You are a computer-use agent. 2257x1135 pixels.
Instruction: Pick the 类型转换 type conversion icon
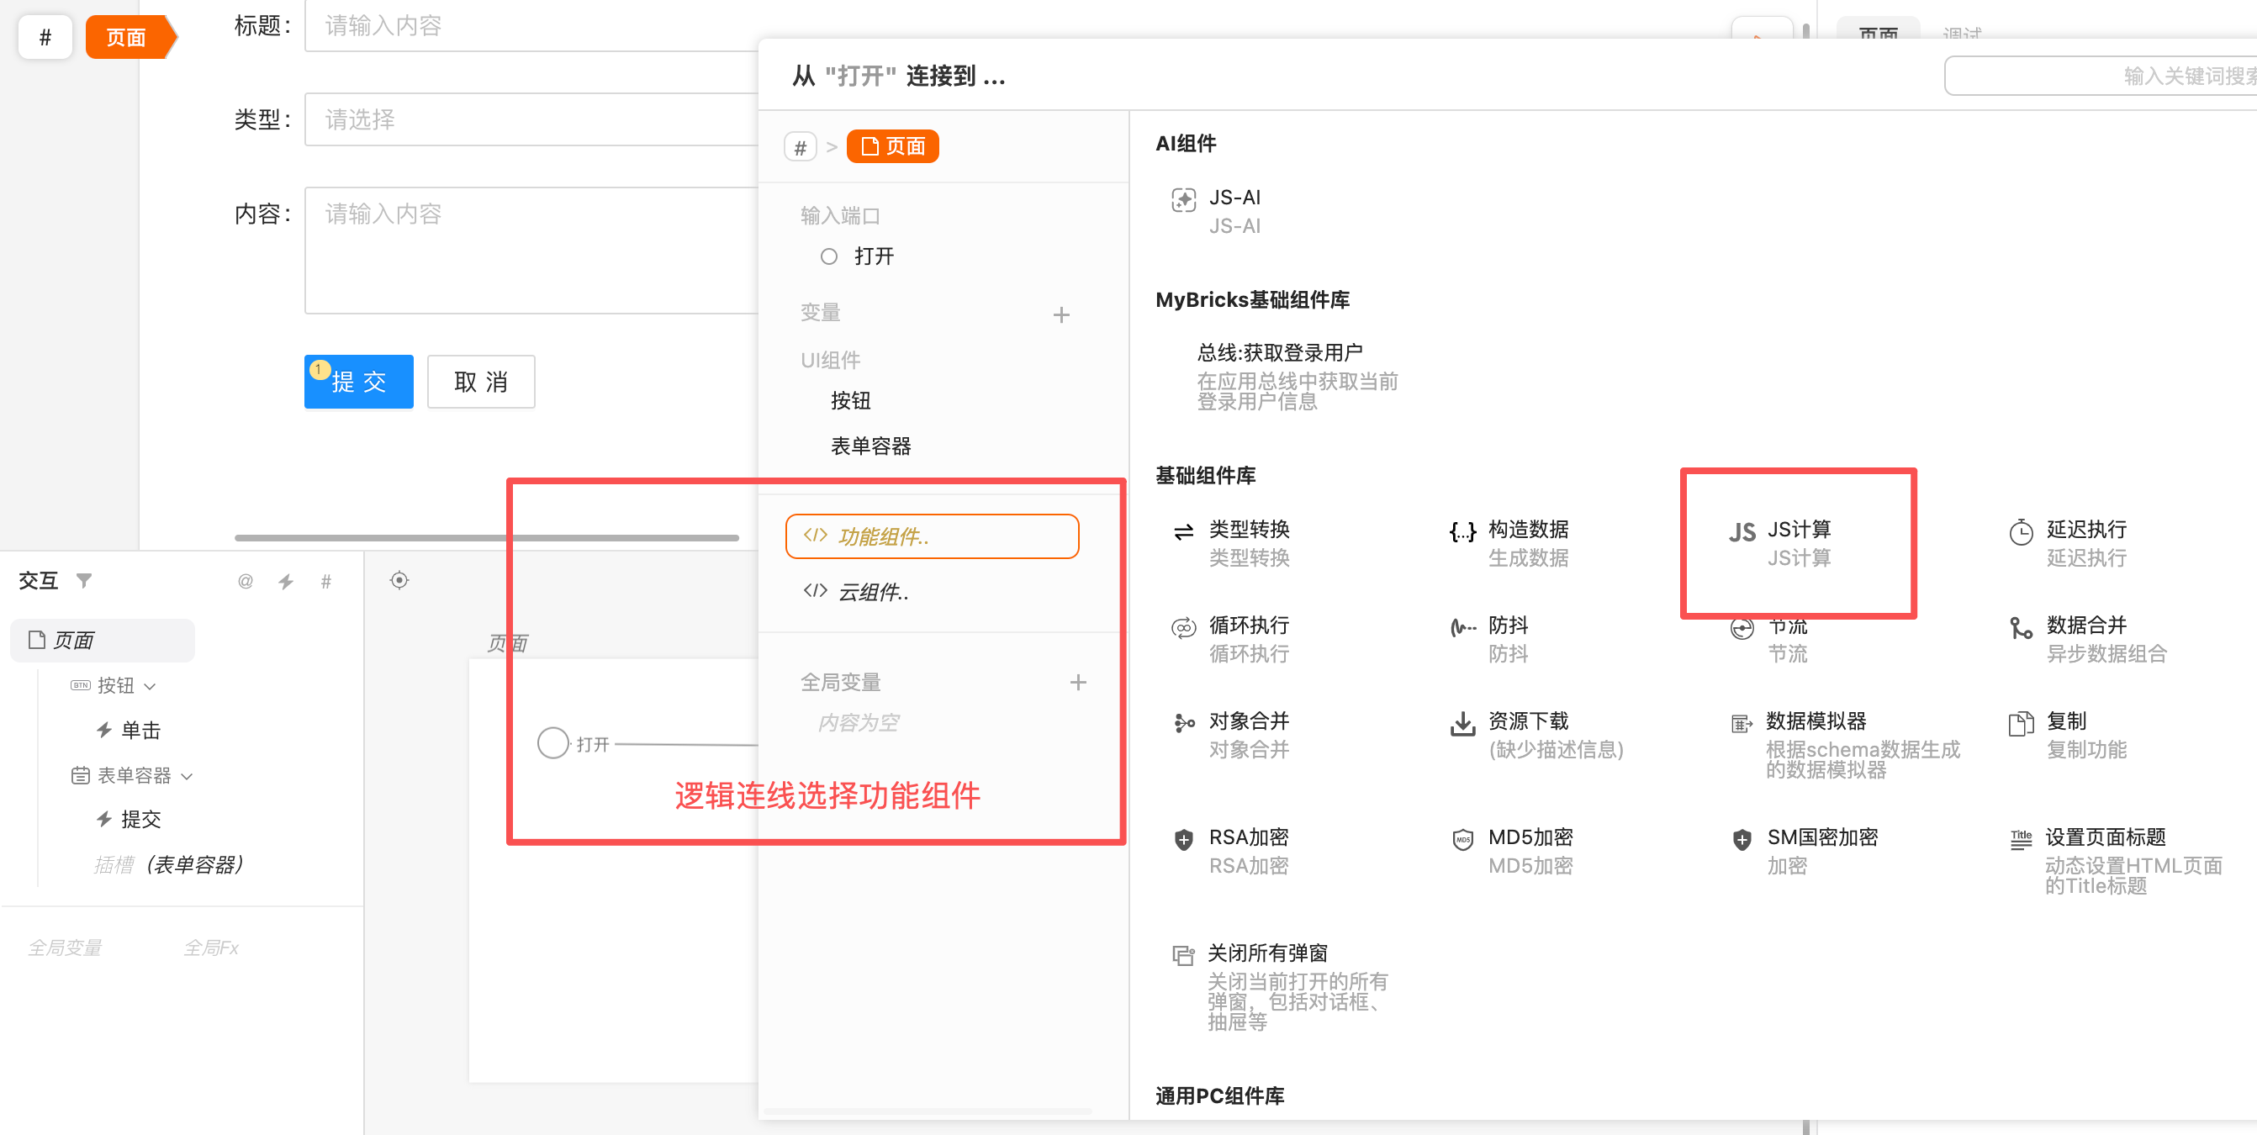click(x=1183, y=531)
